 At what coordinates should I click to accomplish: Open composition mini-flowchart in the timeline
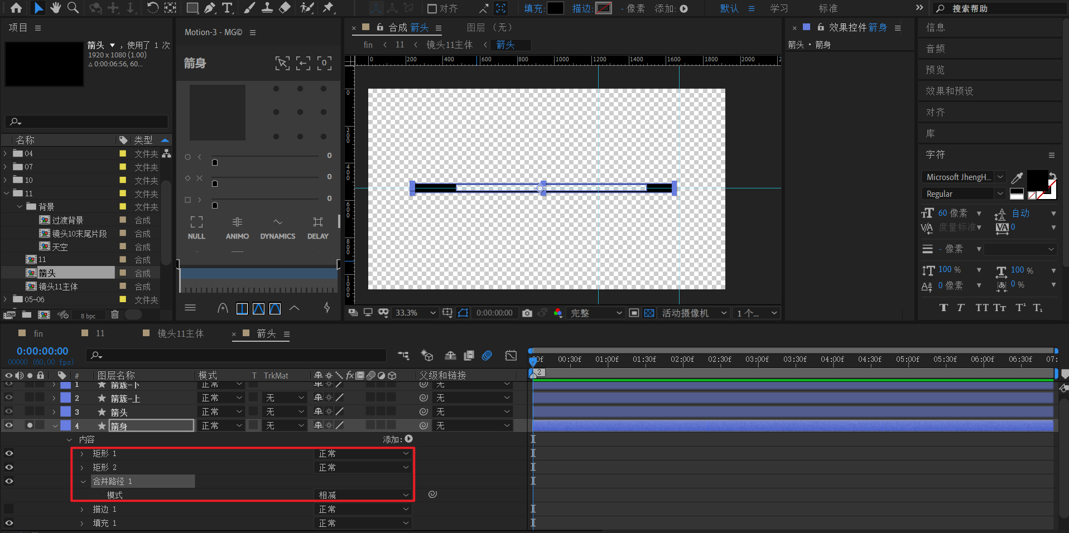pyautogui.click(x=403, y=355)
